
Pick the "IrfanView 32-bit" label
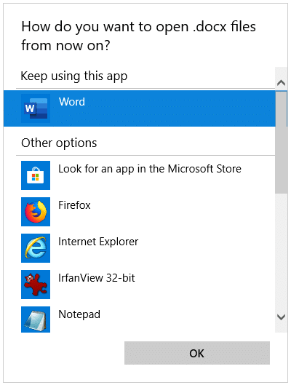coord(97,278)
